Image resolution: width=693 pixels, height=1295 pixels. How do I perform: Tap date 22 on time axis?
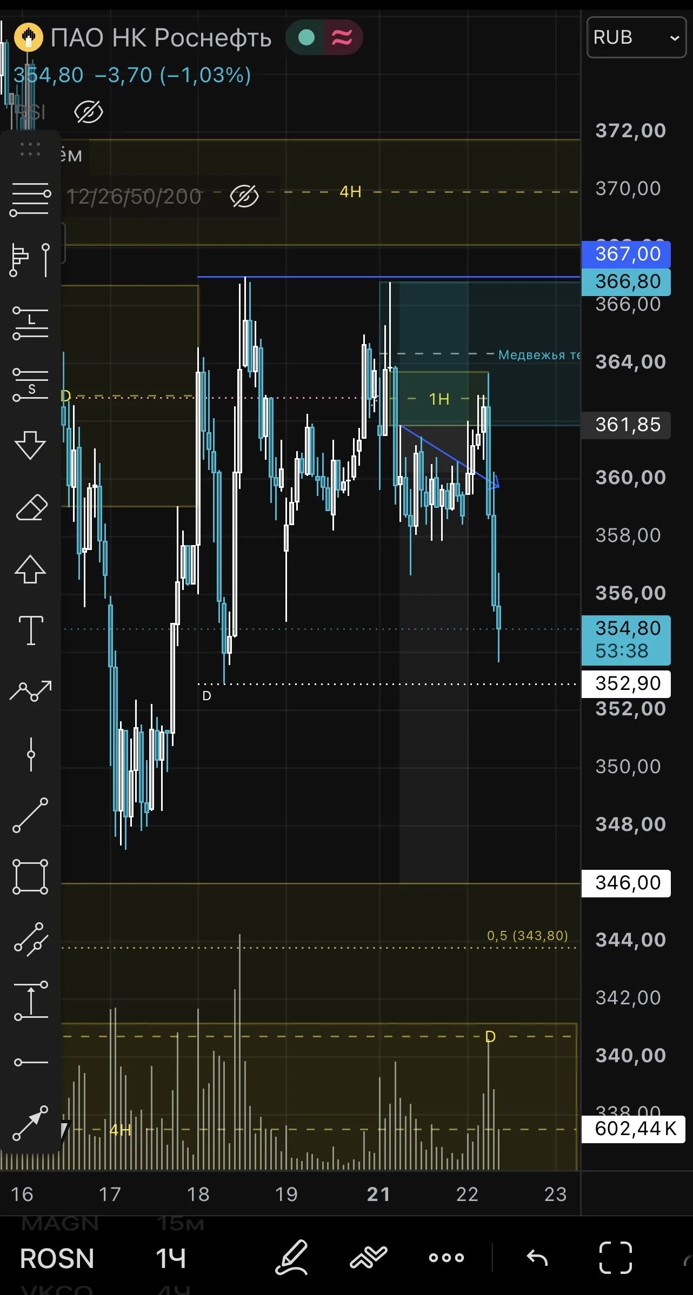coord(467,1194)
